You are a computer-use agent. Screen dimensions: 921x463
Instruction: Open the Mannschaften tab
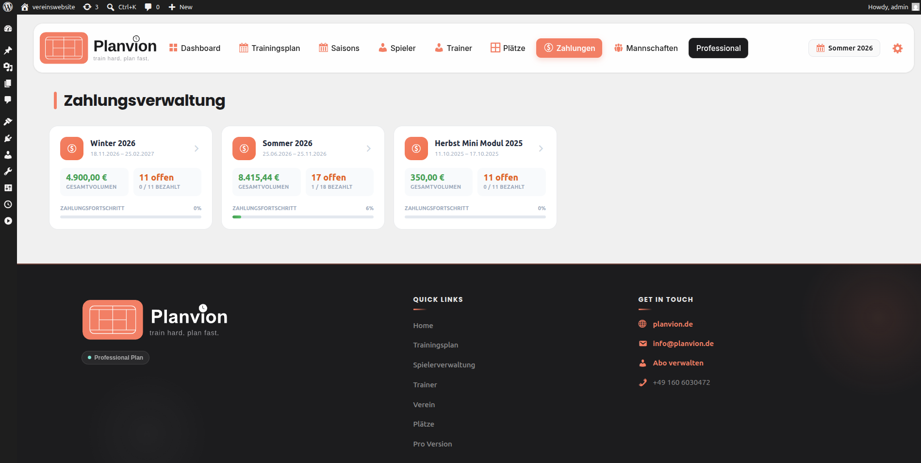coord(646,48)
